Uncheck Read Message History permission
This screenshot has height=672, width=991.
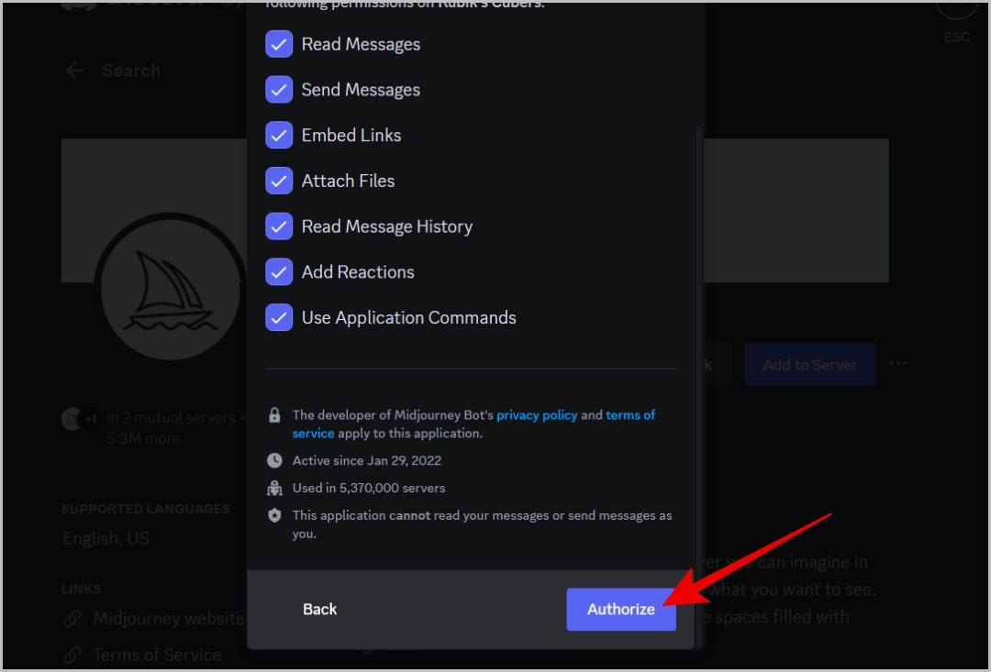coord(279,226)
